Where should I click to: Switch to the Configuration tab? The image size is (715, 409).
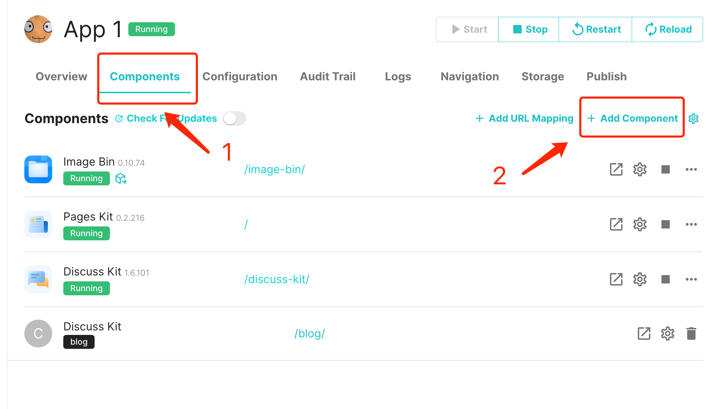240,77
